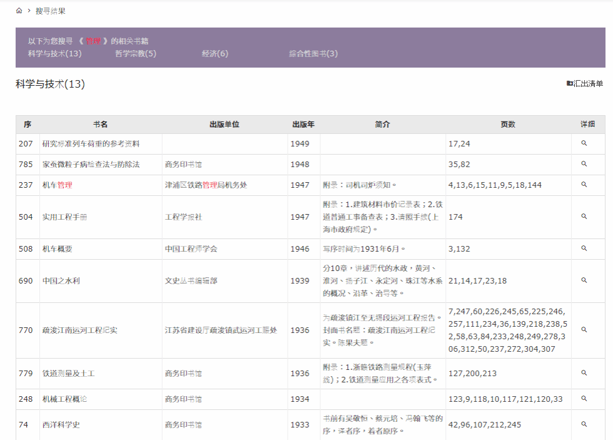Viewport: 613px width, 440px height.
Task: Click the 汇出清单 export list button
Action: click(x=585, y=84)
